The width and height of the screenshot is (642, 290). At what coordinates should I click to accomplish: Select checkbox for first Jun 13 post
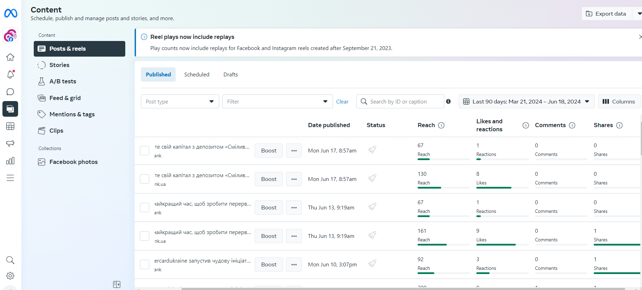click(145, 208)
